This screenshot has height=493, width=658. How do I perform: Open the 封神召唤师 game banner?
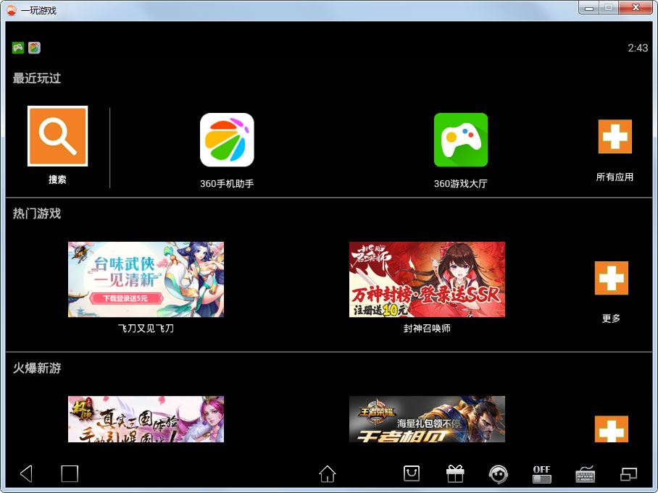pos(427,279)
